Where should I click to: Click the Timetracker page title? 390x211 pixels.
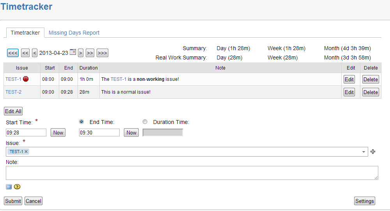coord(26,7)
